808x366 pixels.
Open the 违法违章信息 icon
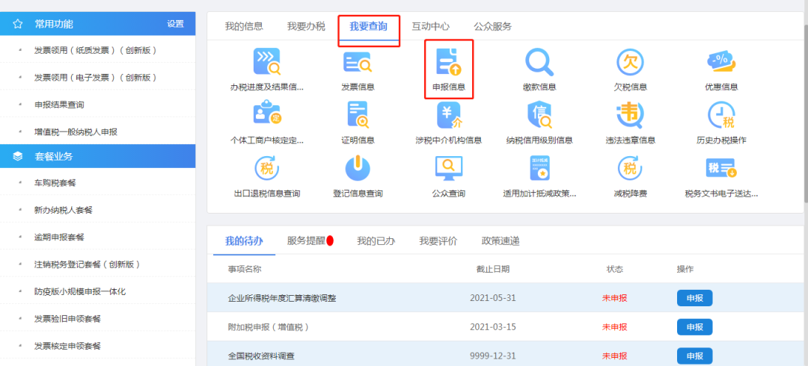[x=630, y=114]
